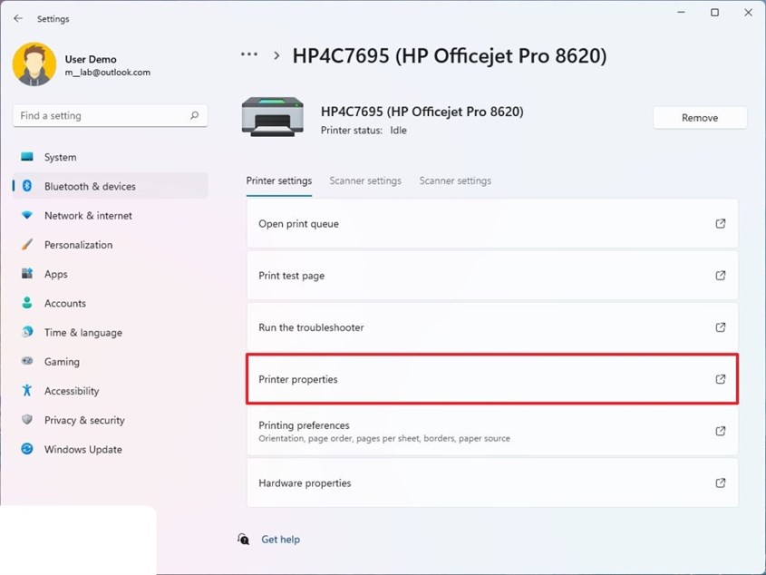Expand the breadcrumb ellipsis above the printer name

[249, 54]
